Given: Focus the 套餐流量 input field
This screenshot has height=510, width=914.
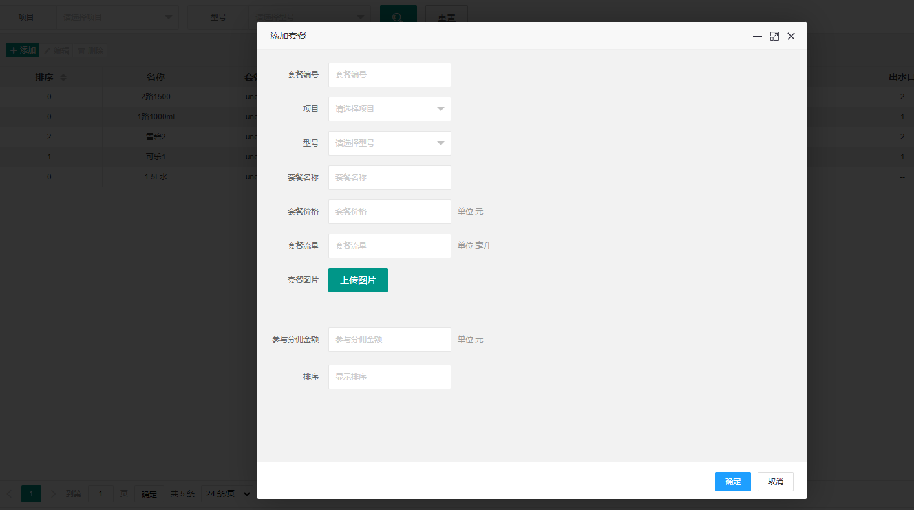Looking at the screenshot, I should (x=390, y=246).
